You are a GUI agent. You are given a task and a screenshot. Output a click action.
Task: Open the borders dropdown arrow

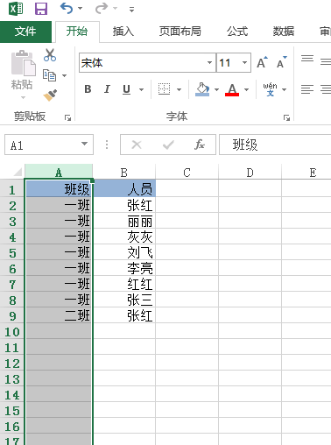(179, 89)
